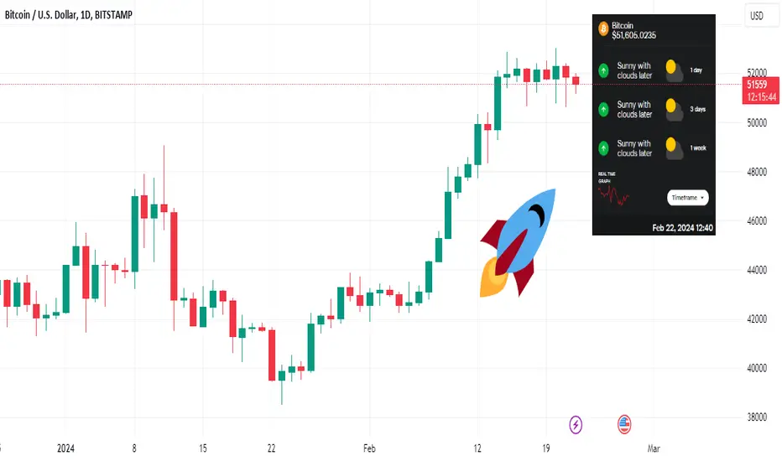Click the sun-and-cloud icon beside 1 day
The width and height of the screenshot is (782, 461).
pos(675,70)
